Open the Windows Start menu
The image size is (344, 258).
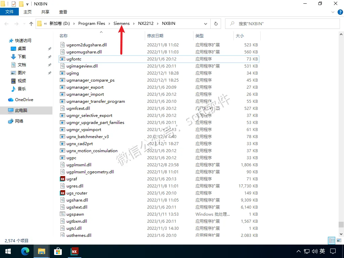click(8, 251)
